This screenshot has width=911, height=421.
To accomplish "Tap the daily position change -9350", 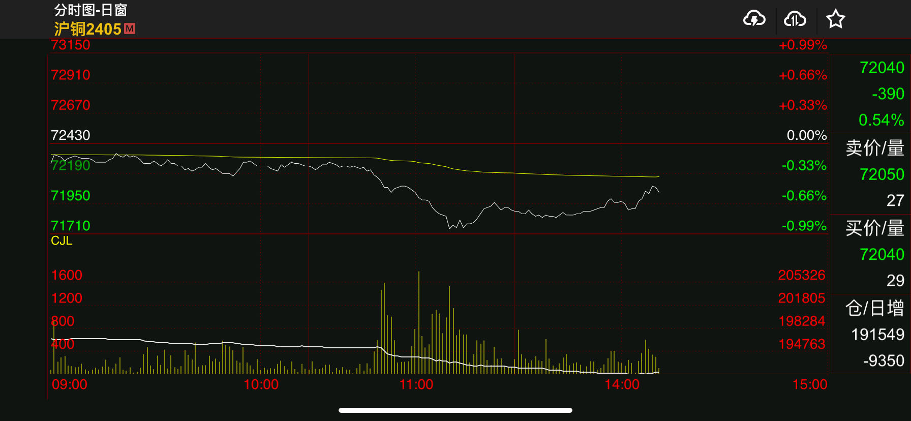I will (x=883, y=360).
